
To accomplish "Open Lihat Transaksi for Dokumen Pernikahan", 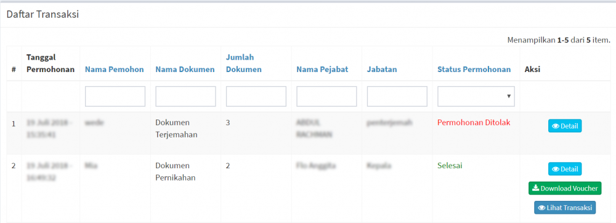I will (565, 208).
